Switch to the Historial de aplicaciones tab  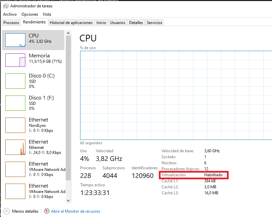pyautogui.click(x=71, y=23)
